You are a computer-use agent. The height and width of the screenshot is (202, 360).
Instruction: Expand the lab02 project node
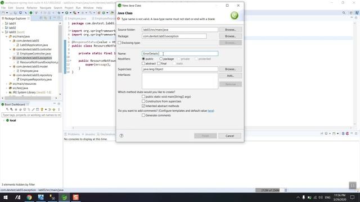tap(3, 27)
